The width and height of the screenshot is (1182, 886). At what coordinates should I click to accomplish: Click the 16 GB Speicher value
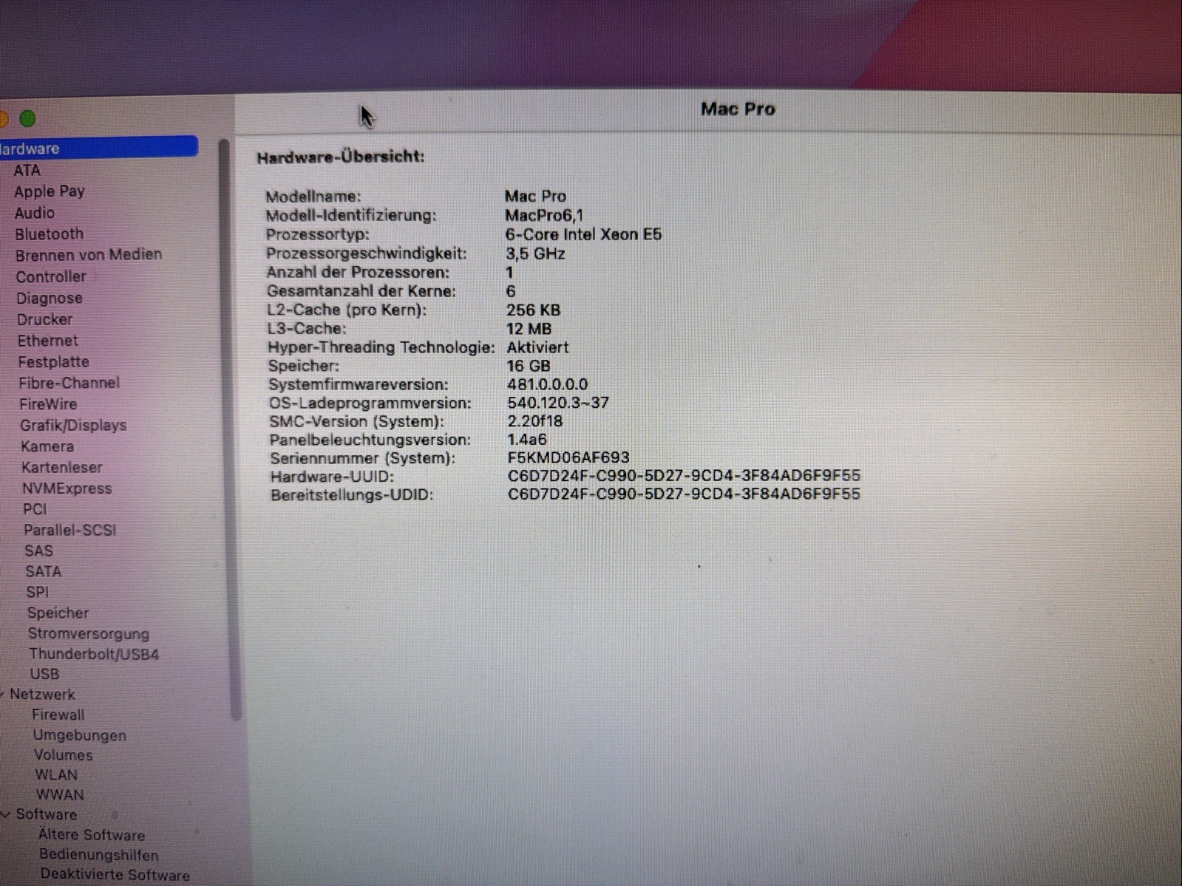pyautogui.click(x=528, y=366)
